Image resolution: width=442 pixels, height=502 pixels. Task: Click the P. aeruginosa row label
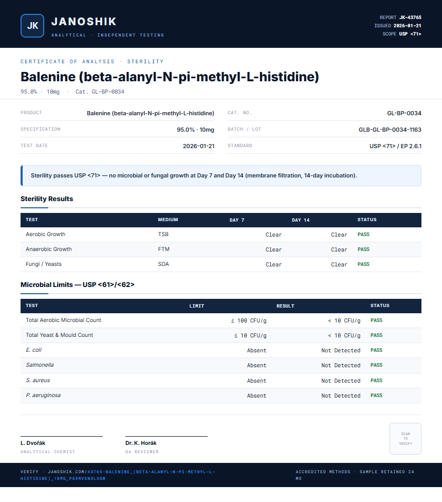pyautogui.click(x=43, y=396)
